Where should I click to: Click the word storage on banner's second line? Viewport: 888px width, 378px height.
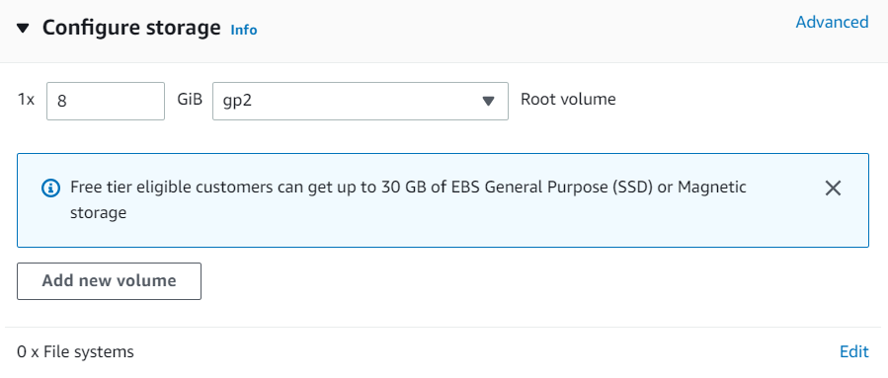point(99,213)
